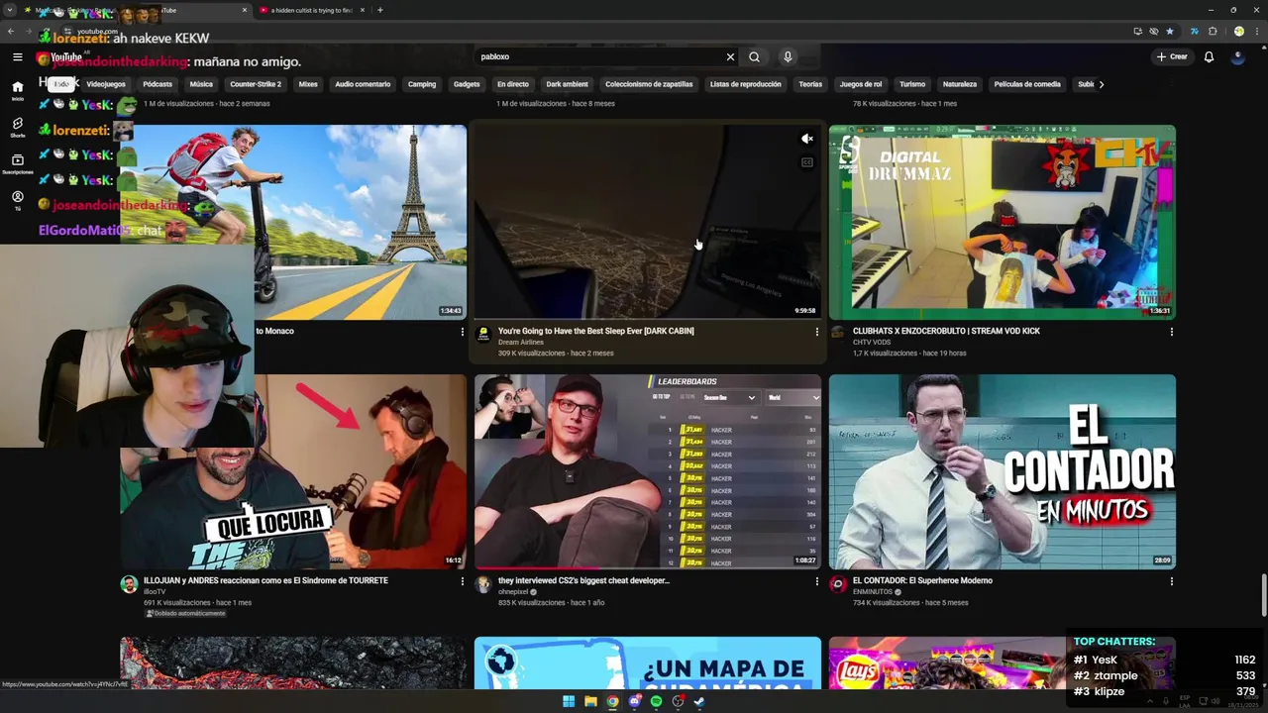Start voice search with the microphone
Viewport: 1268px width, 713px height.
[788, 56]
